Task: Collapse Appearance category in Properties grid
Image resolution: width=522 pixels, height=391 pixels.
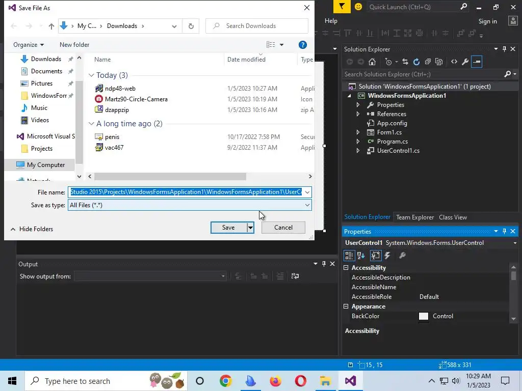Action: pos(346,306)
